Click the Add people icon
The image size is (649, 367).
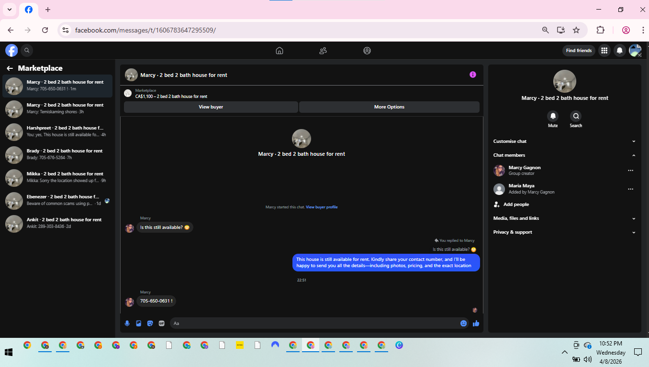[497, 205]
